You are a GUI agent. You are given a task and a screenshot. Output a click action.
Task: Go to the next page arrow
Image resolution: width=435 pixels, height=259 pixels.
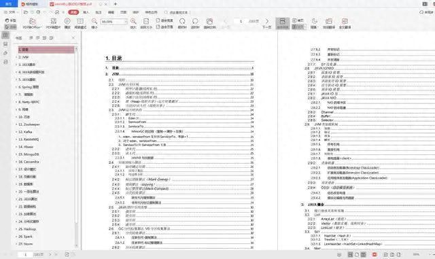pos(267,21)
